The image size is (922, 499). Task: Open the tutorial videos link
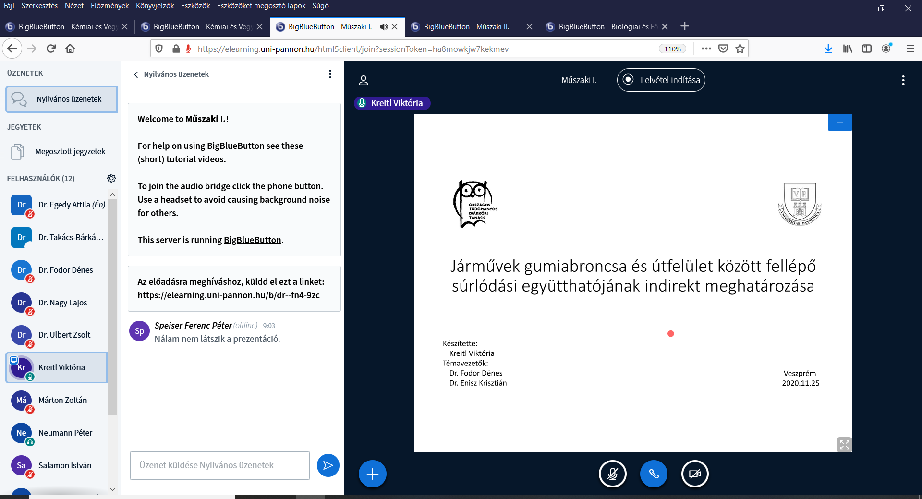coord(195,159)
